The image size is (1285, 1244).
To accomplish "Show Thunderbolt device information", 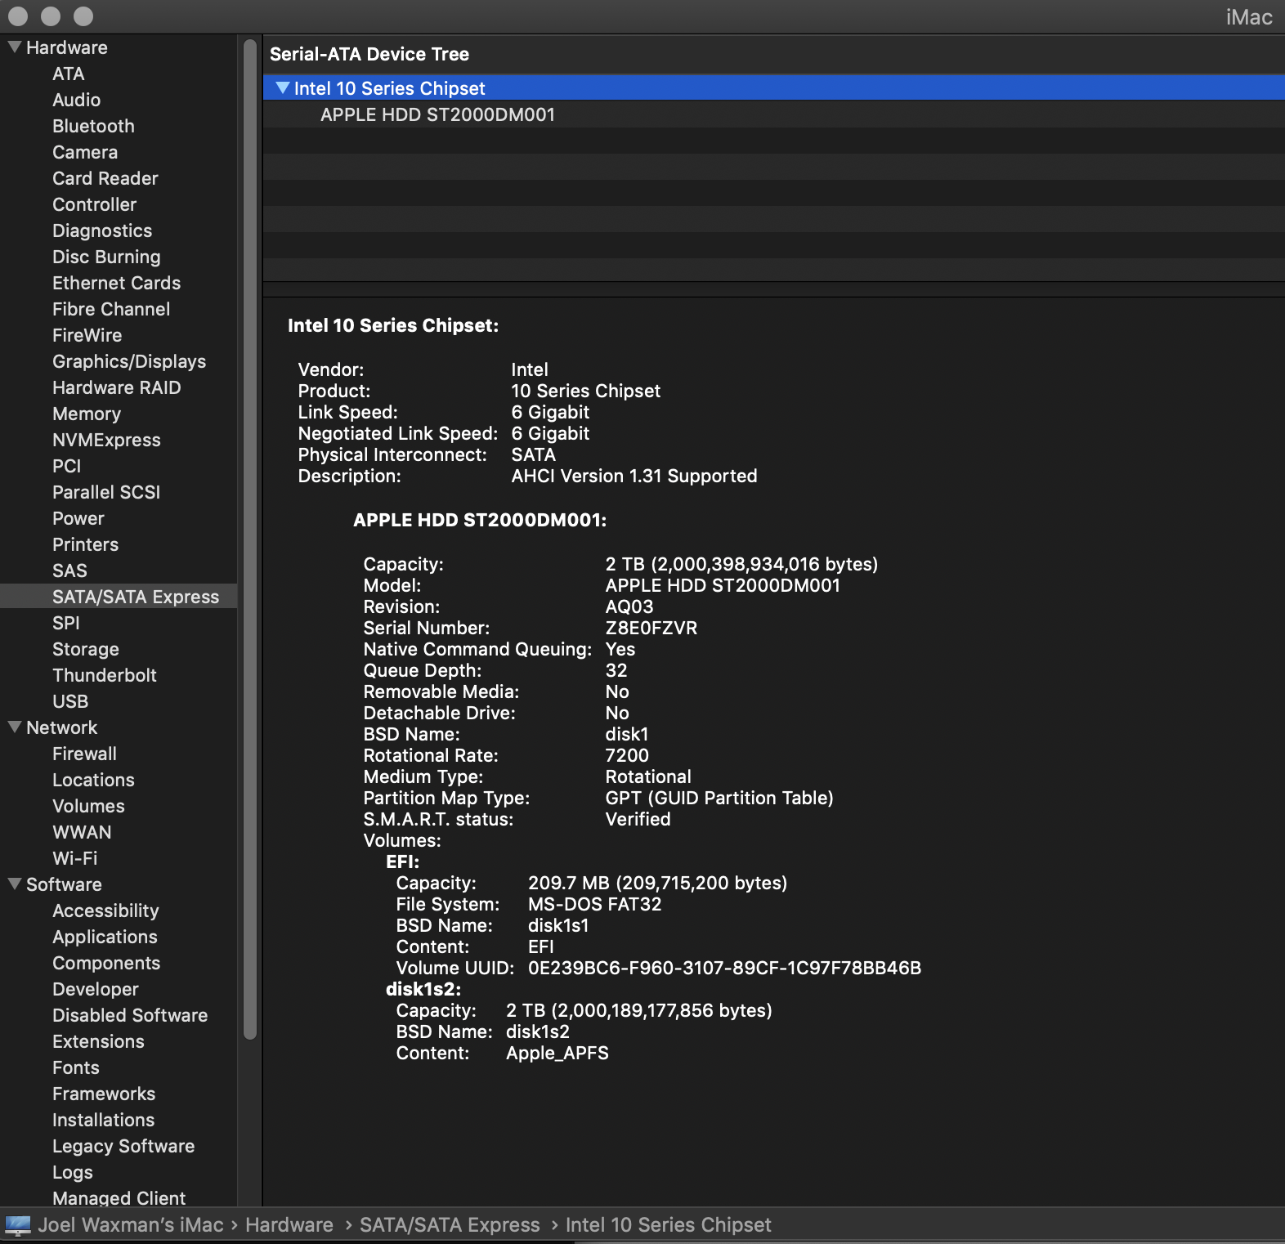I will tap(105, 675).
